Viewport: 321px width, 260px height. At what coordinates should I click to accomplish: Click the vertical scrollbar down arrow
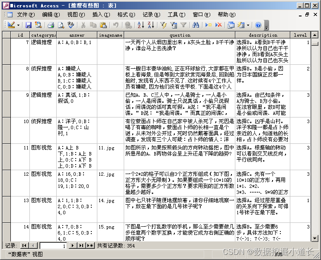(x=315, y=238)
